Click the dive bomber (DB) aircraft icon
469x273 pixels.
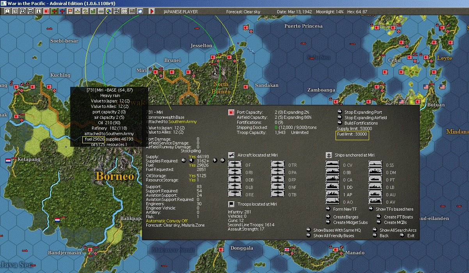coord(235,180)
